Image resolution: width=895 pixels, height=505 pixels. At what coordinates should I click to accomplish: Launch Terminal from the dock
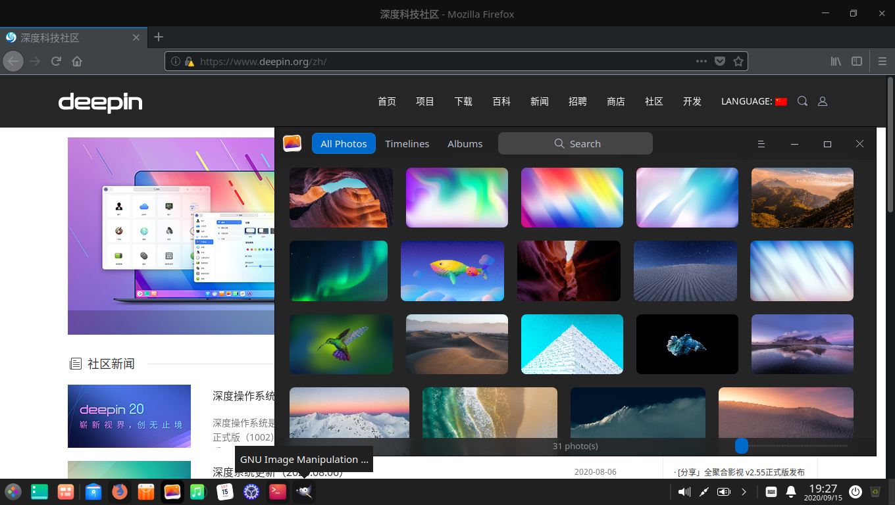(x=278, y=491)
